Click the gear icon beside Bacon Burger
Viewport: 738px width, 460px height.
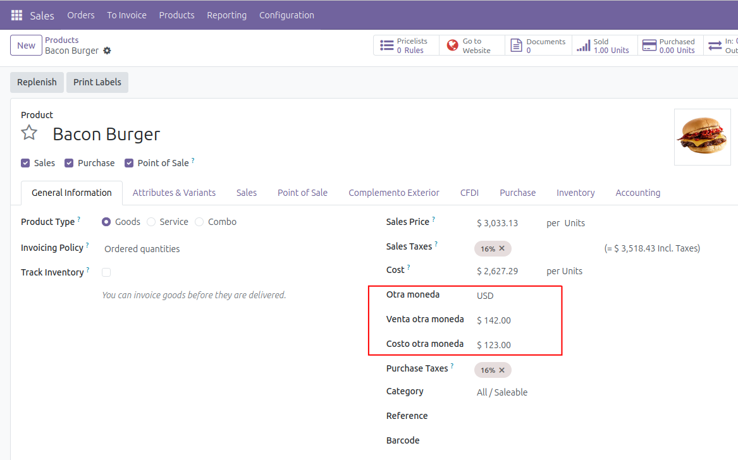(107, 51)
